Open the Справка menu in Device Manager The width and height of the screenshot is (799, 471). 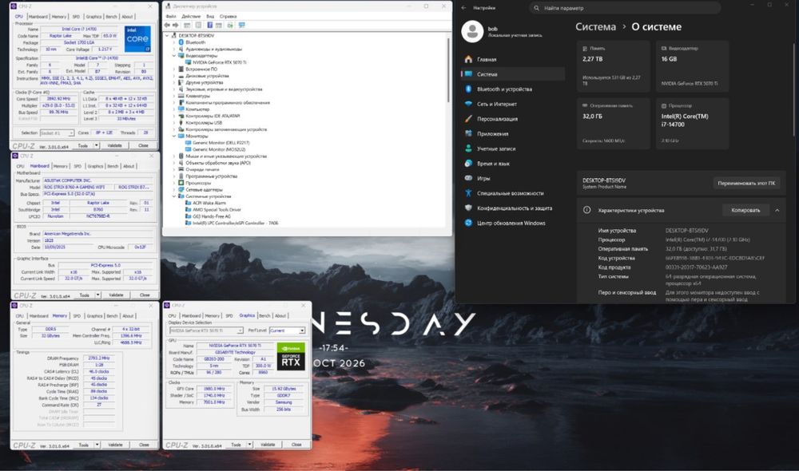(x=228, y=16)
